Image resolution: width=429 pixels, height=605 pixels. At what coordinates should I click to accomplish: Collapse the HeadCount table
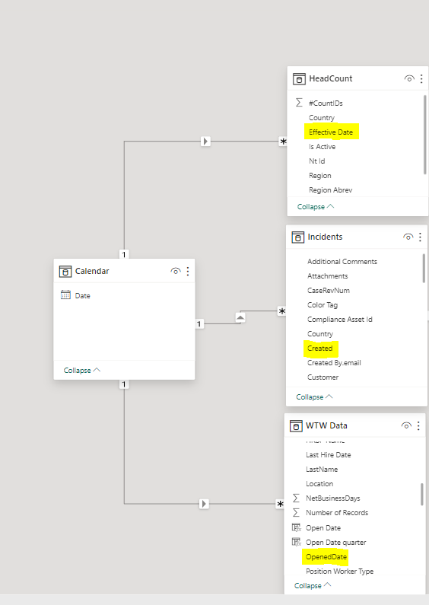coord(316,207)
